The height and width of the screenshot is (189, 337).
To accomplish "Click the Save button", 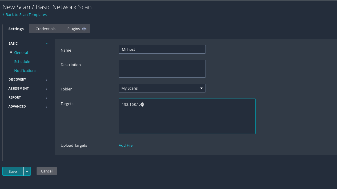I will [13, 171].
